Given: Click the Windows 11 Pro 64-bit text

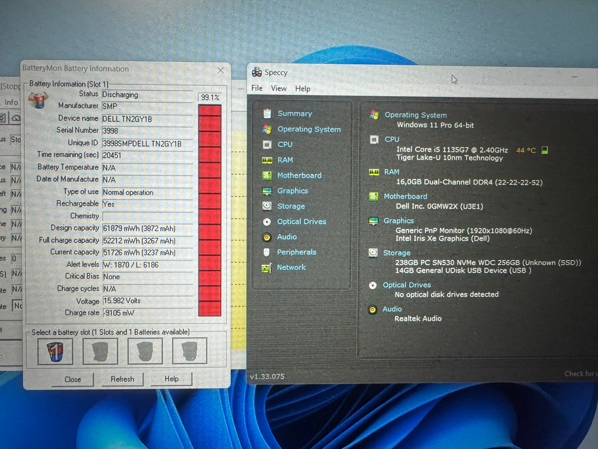Looking at the screenshot, I should [435, 125].
